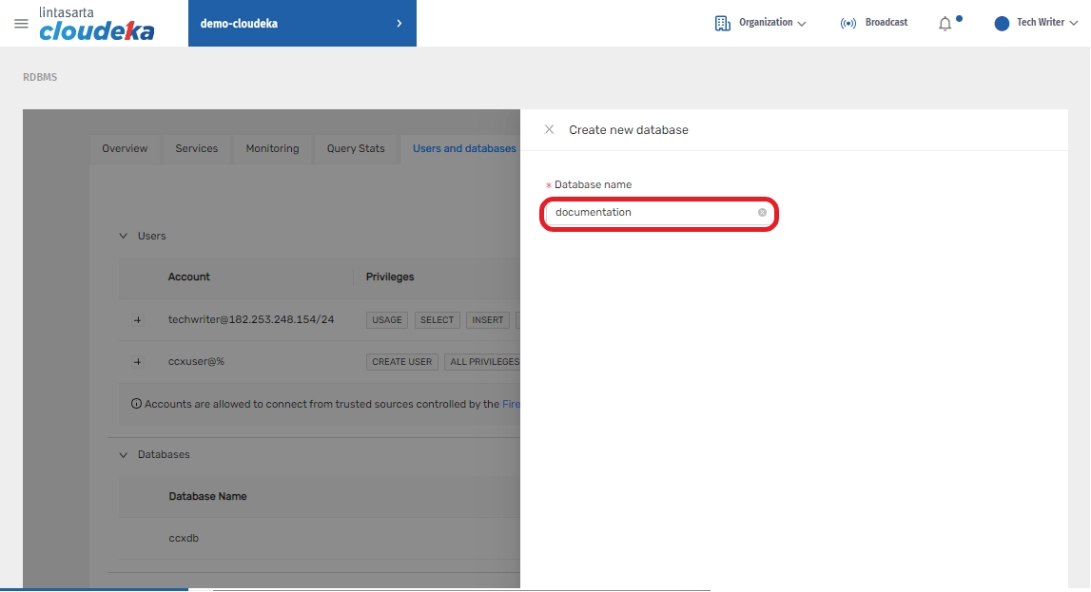Viewport: 1091px width, 592px height.
Task: Open the hamburger navigation menu
Action: 21,24
